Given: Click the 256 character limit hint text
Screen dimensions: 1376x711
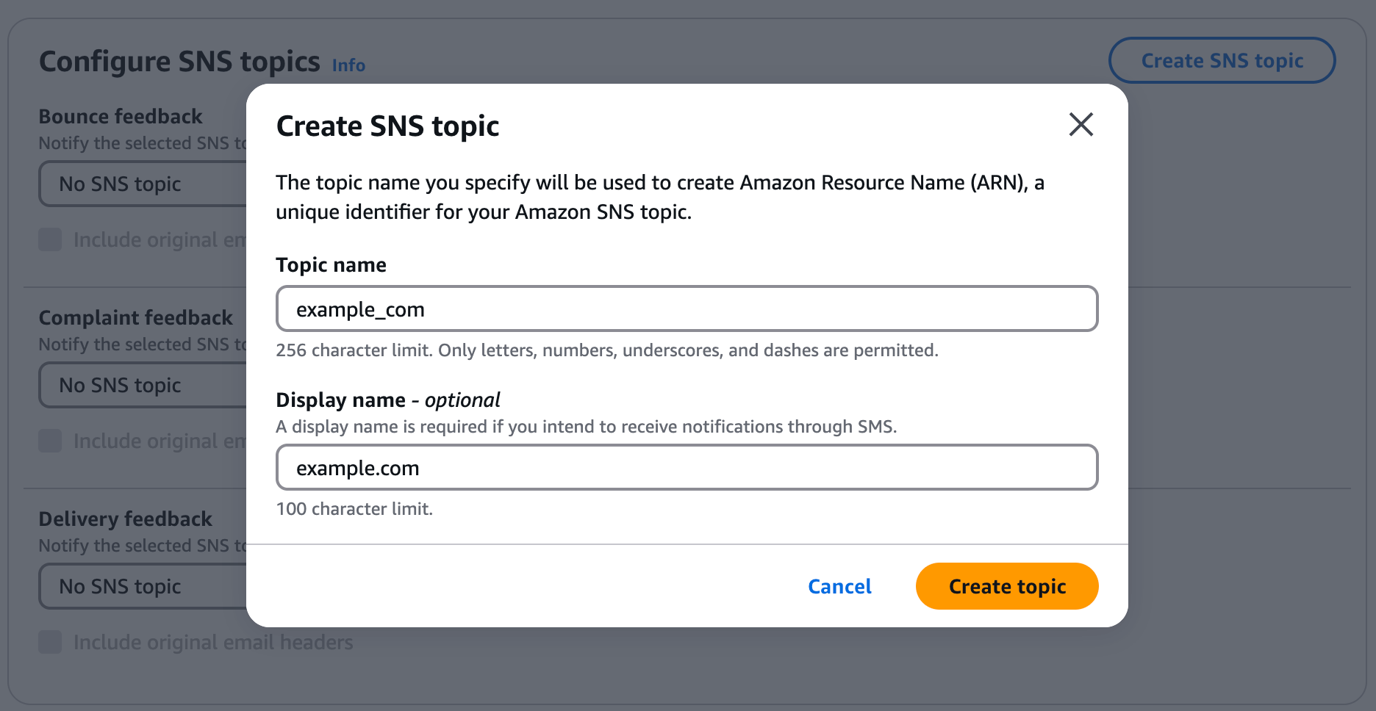Looking at the screenshot, I should pos(607,350).
